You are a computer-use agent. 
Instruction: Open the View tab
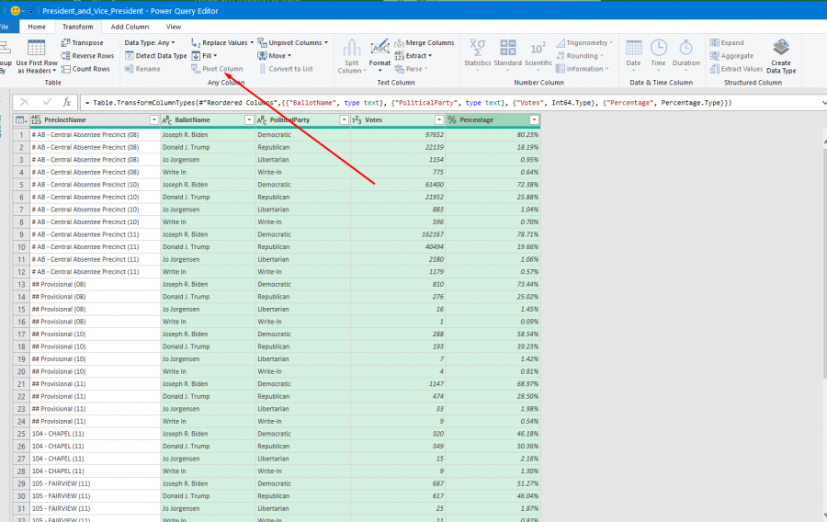(x=174, y=27)
